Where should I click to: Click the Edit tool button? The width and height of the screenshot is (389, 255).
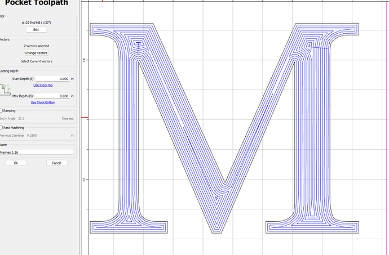[x=36, y=29]
